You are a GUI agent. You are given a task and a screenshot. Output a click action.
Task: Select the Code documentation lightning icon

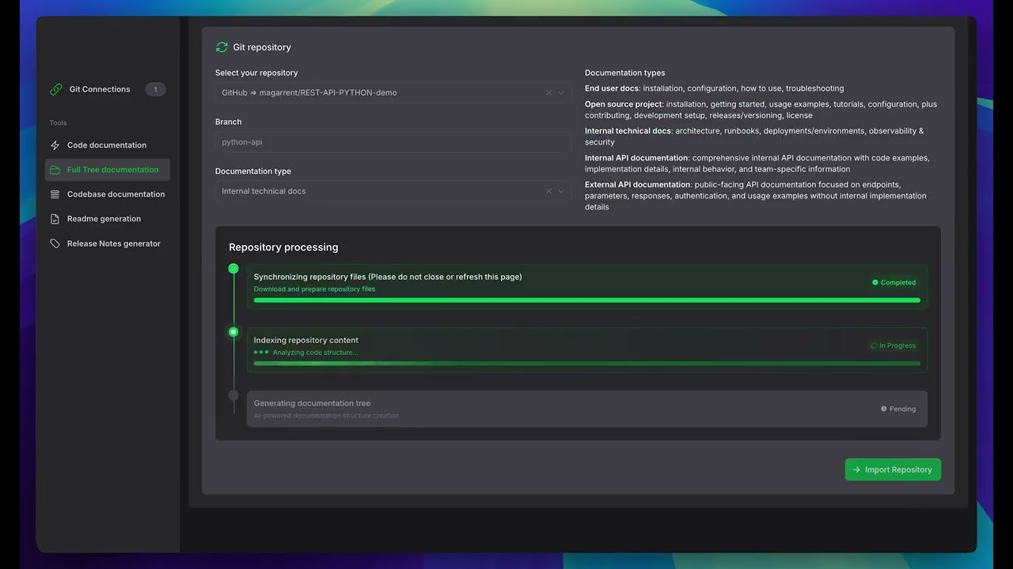(55, 145)
